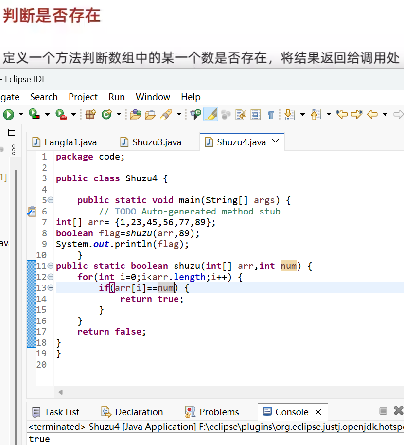Image resolution: width=404 pixels, height=445 pixels.
Task: Switch to the Fangfa1.java editor tab
Action: point(65,142)
